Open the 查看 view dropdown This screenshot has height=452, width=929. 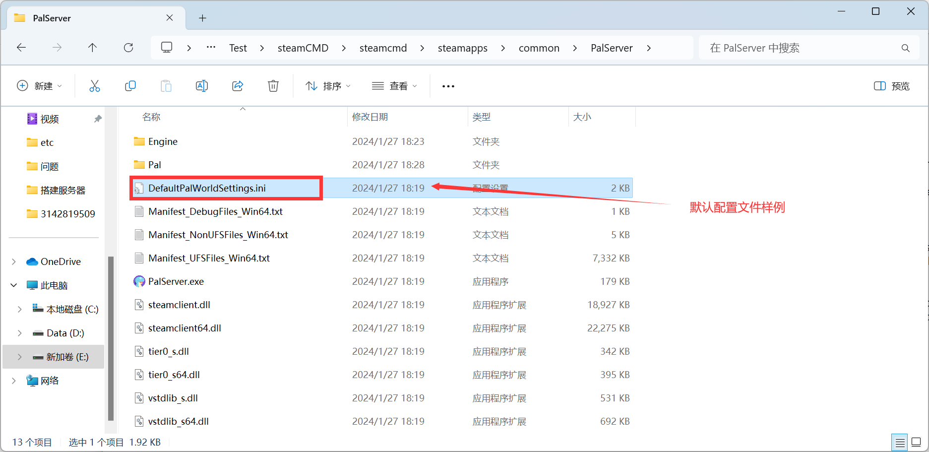pos(394,86)
